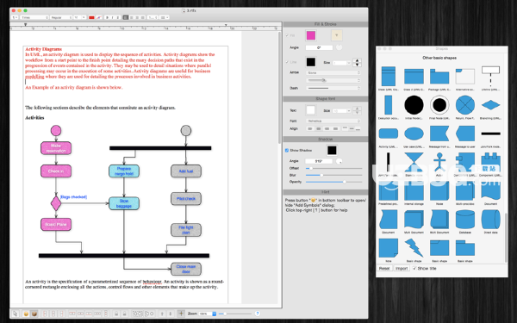
Task: Open the black line color swatch
Action: coord(310,62)
